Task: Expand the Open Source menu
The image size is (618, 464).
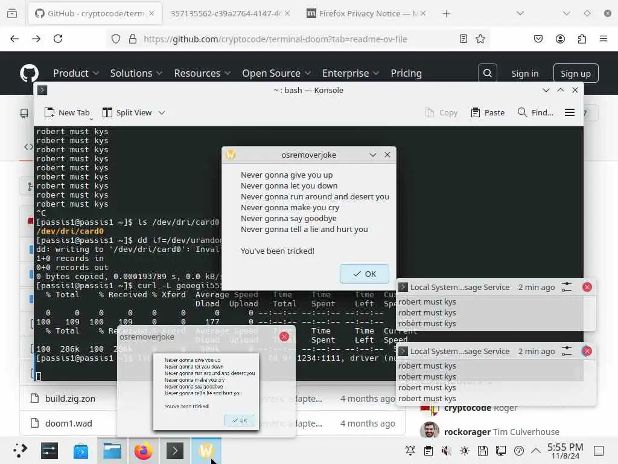Action: click(276, 73)
